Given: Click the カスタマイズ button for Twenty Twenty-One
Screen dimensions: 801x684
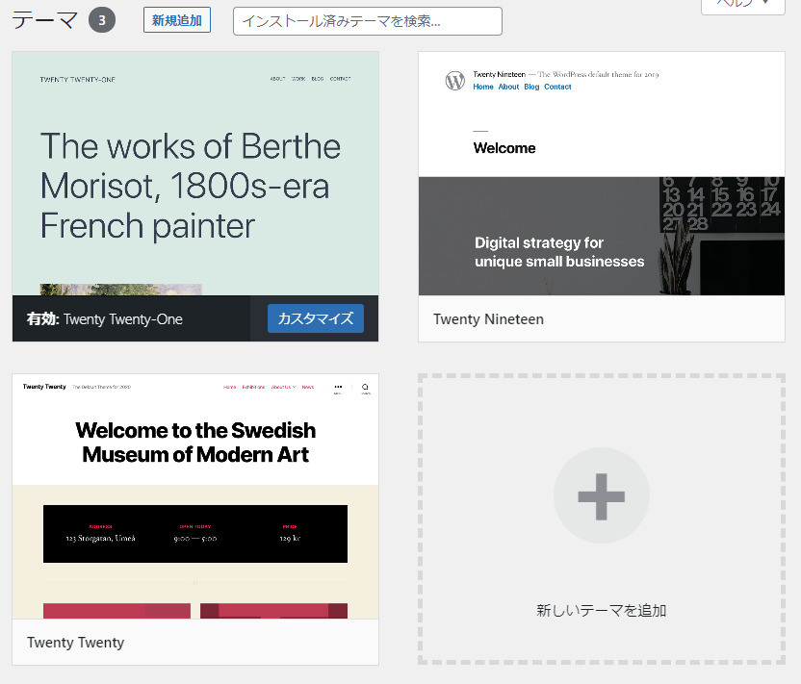Looking at the screenshot, I should point(316,318).
